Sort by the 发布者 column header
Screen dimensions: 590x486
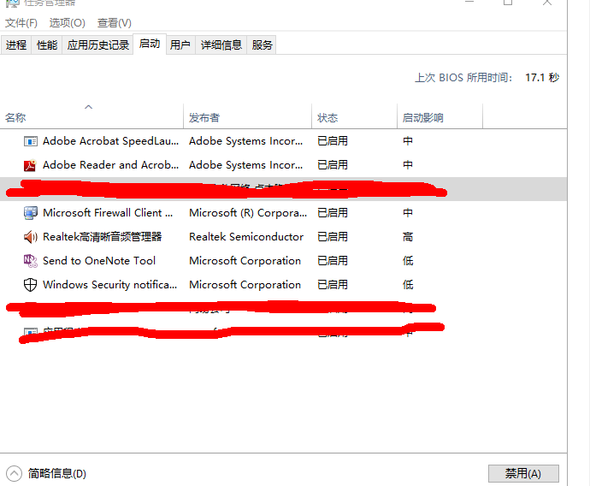(248, 118)
